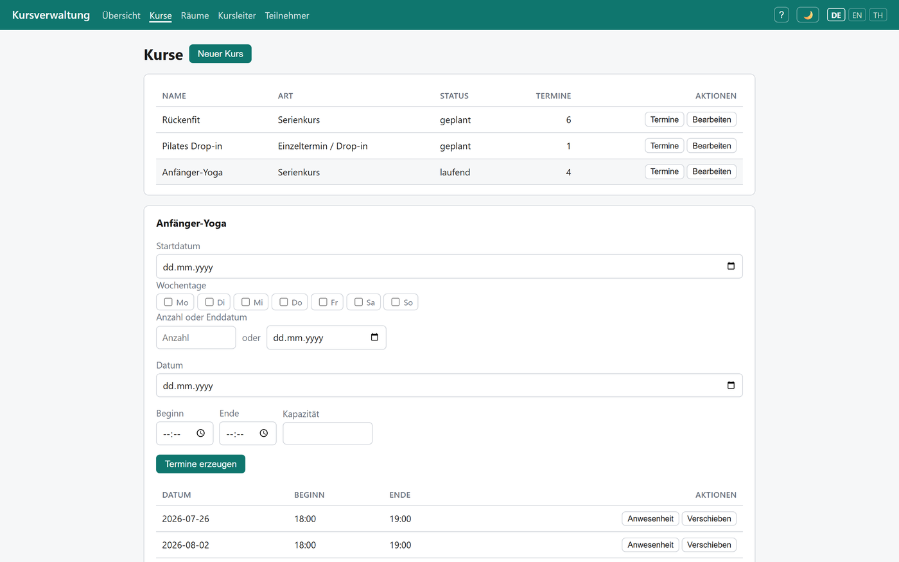This screenshot has height=562, width=899.
Task: Go to Räume navigation item
Action: [195, 15]
